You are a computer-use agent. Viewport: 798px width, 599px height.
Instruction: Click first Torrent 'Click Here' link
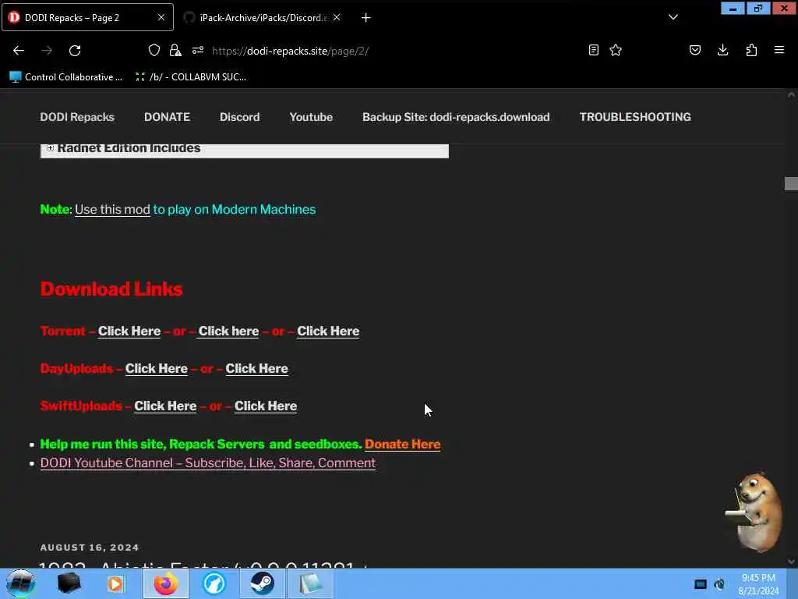coord(129,331)
